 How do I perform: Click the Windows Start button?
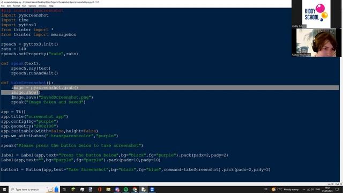tap(4, 189)
